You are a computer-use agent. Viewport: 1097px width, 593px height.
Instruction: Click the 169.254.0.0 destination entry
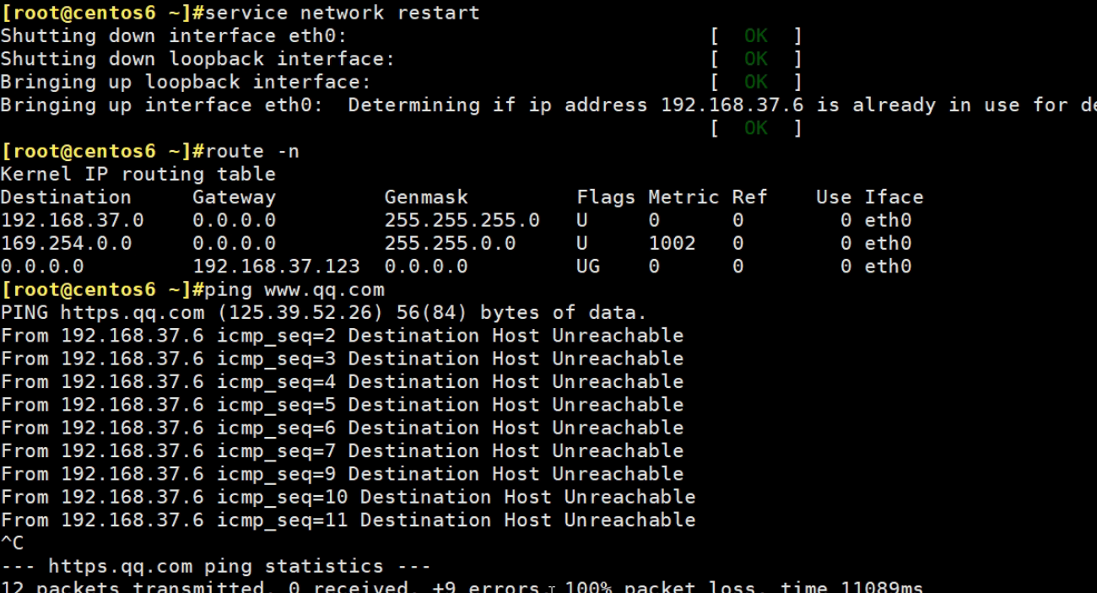[66, 244]
